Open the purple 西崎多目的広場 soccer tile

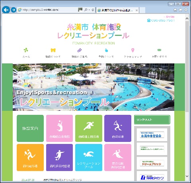coord(59,157)
